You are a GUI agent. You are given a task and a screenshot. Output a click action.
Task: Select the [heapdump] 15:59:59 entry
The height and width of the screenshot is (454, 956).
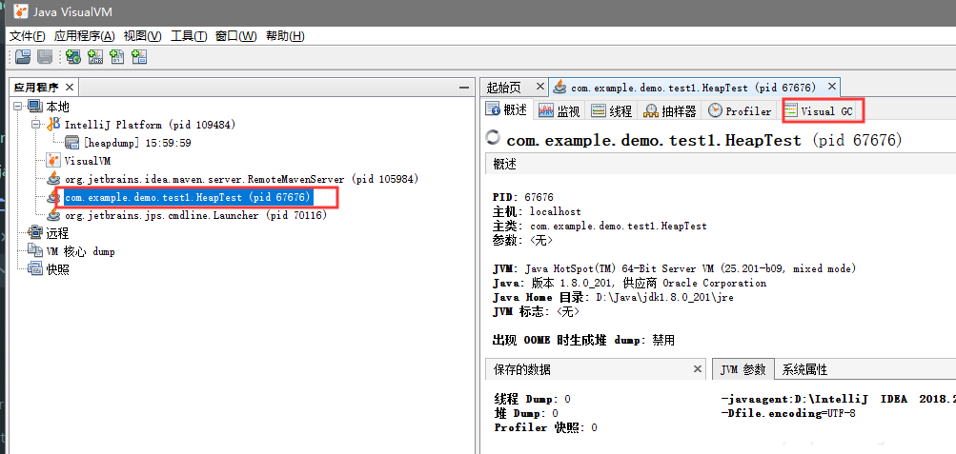(x=137, y=143)
